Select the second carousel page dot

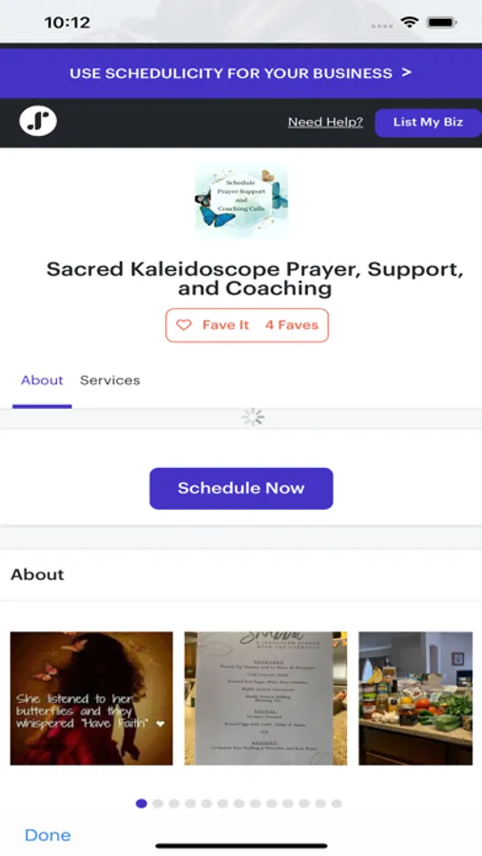[x=158, y=804]
